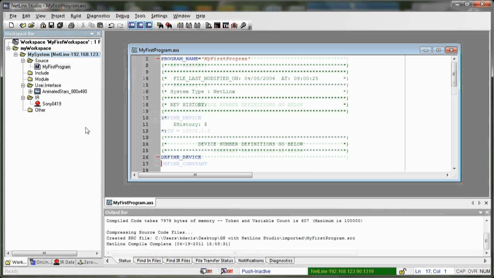
Task: Click the NUM indicator in the status bar
Action: pyautogui.click(x=485, y=271)
